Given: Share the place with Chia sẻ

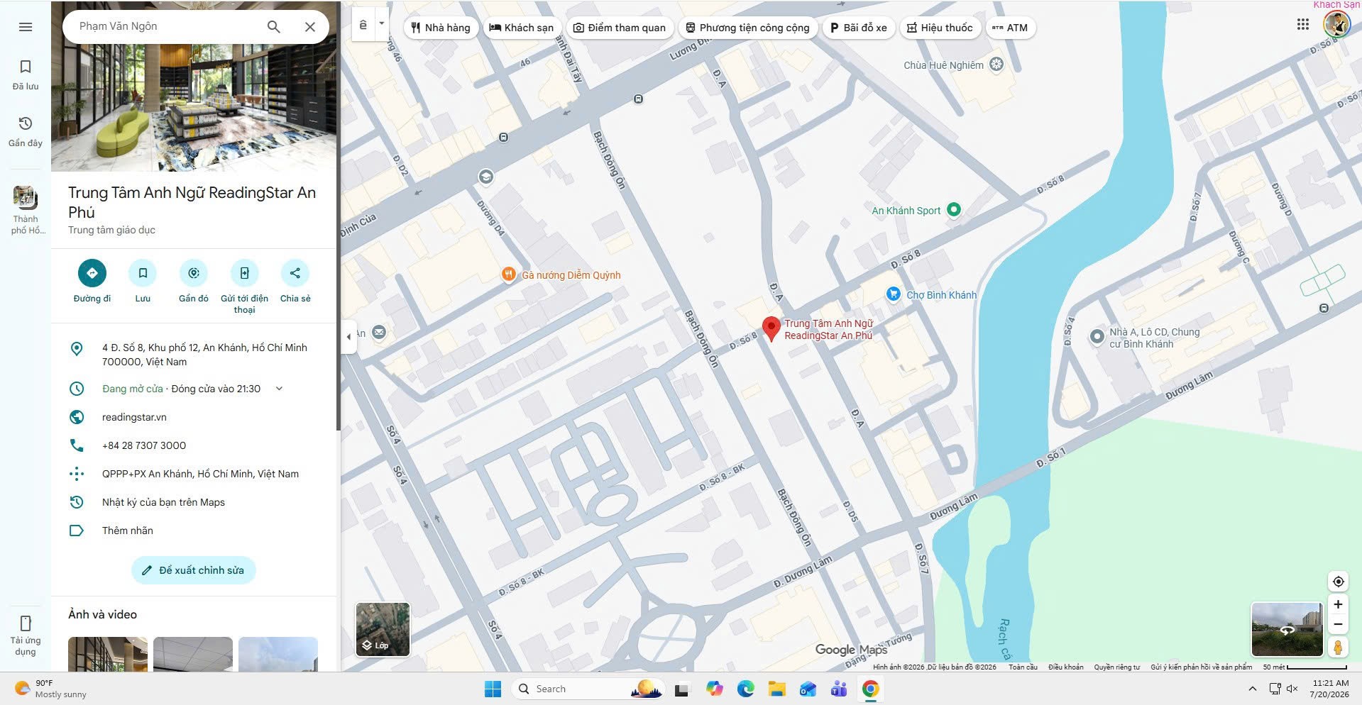Looking at the screenshot, I should point(295,282).
